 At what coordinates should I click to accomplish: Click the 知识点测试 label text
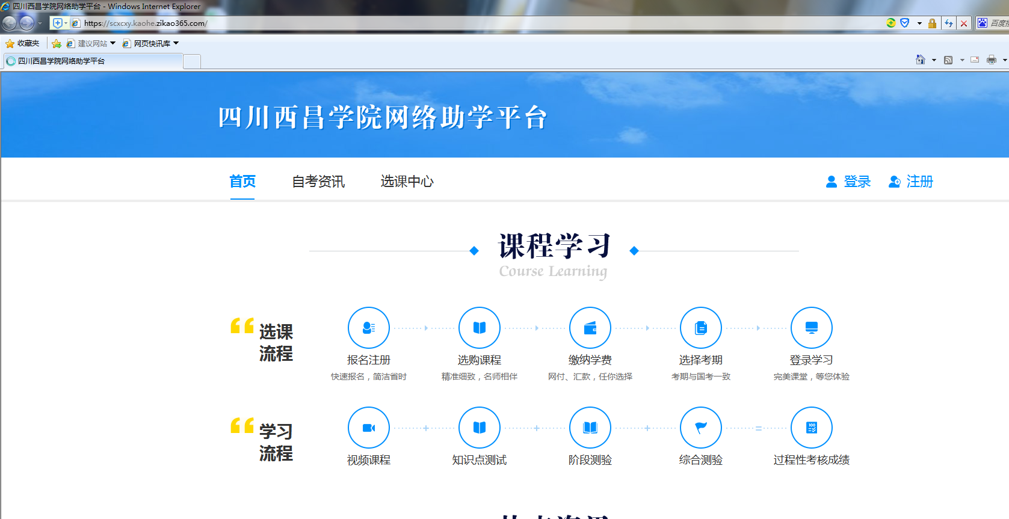pos(480,460)
